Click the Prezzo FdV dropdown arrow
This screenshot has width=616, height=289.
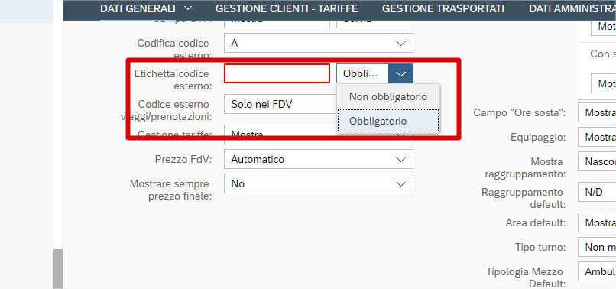click(400, 160)
